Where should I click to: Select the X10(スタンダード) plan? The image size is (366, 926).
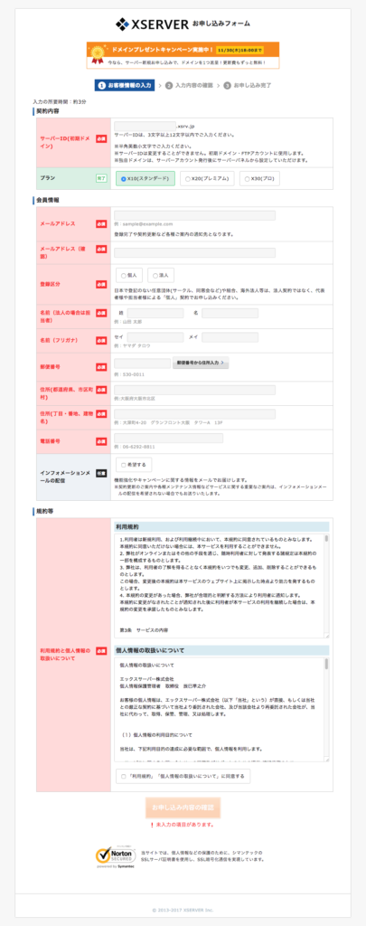pyautogui.click(x=144, y=178)
